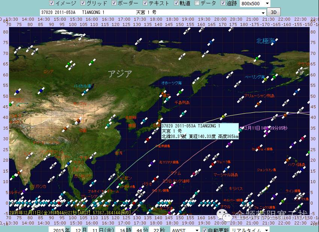Select the cyan satellite on the pink orbit line

click(240, 130)
